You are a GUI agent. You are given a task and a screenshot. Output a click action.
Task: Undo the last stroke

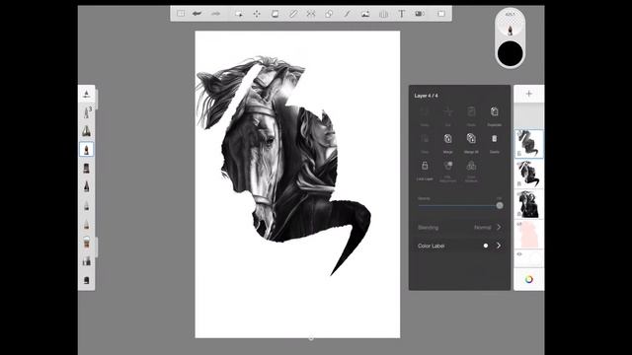pos(197,14)
